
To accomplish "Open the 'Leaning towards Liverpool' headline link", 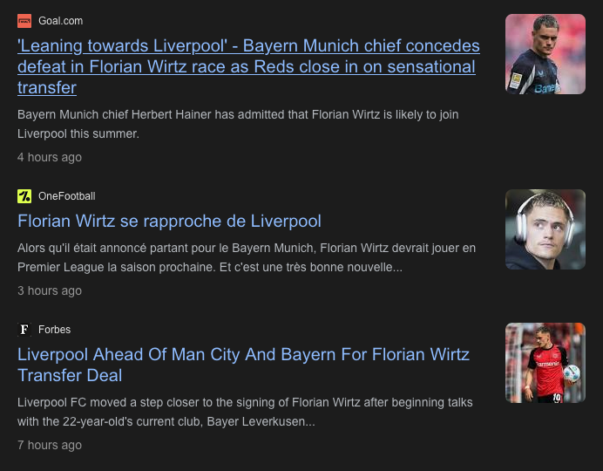I will pos(248,66).
